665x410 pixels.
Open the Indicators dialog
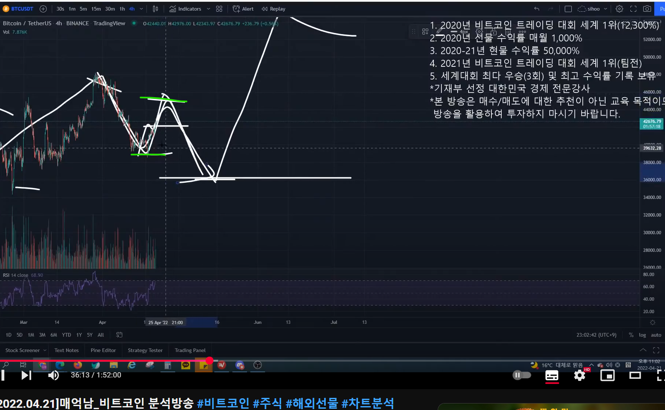(x=185, y=9)
